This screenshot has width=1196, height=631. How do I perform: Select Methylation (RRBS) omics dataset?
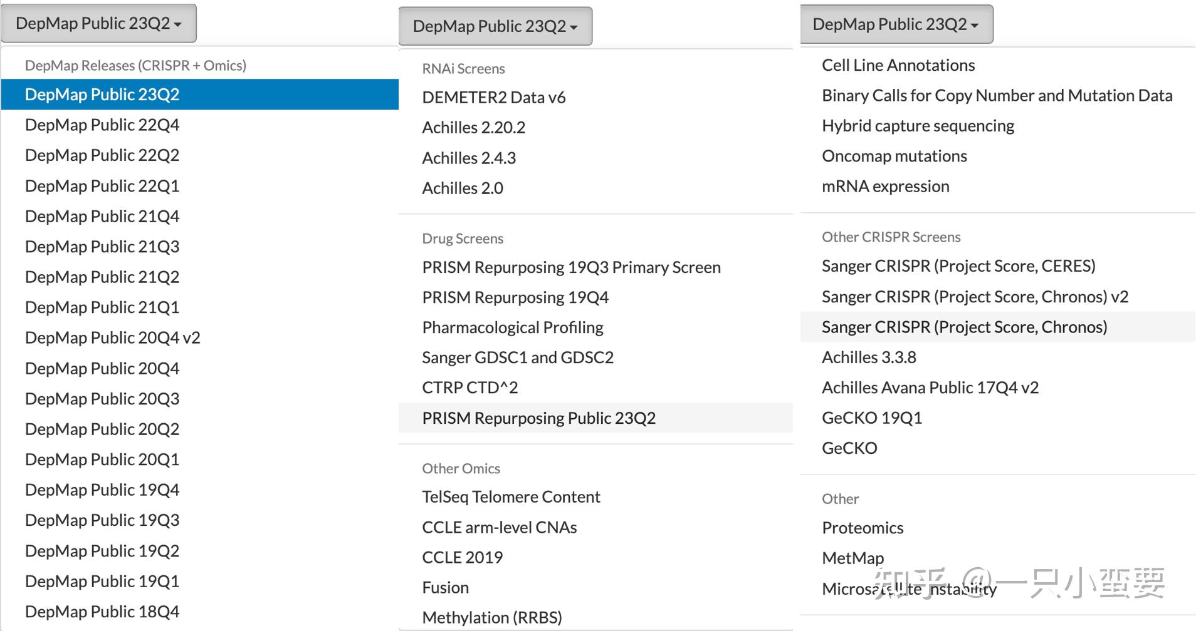coord(492,618)
